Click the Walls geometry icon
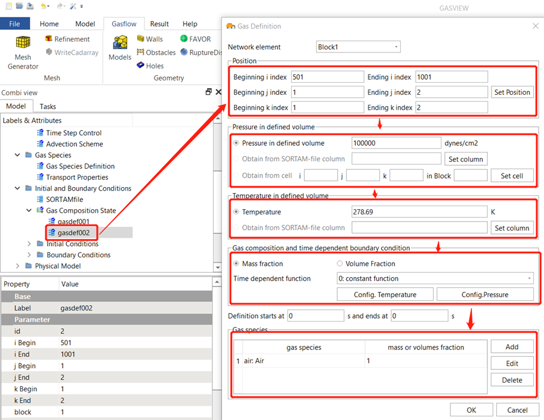 (x=140, y=39)
